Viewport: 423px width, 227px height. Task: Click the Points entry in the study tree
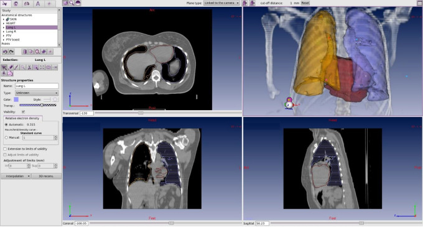point(6,44)
